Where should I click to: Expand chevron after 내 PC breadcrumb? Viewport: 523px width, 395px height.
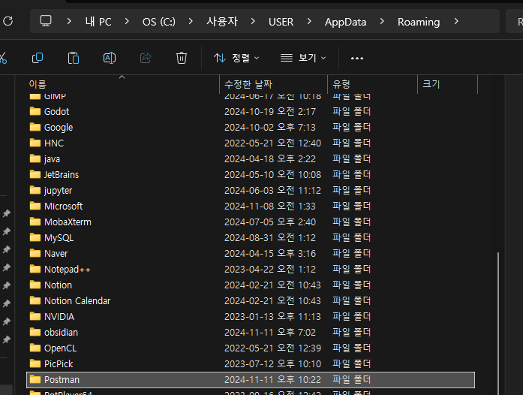pos(127,21)
